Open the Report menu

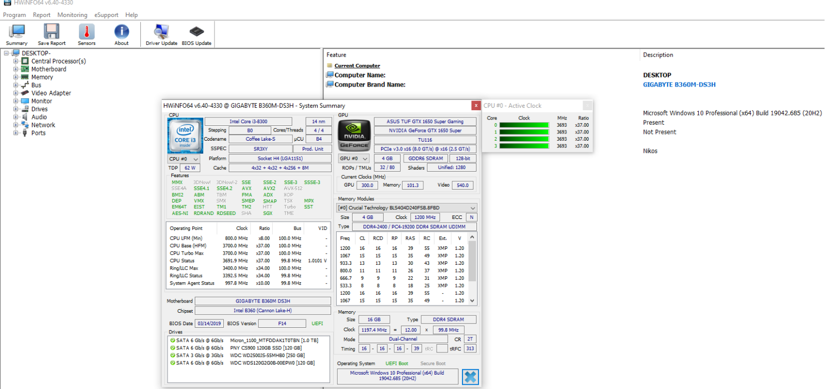(x=42, y=15)
